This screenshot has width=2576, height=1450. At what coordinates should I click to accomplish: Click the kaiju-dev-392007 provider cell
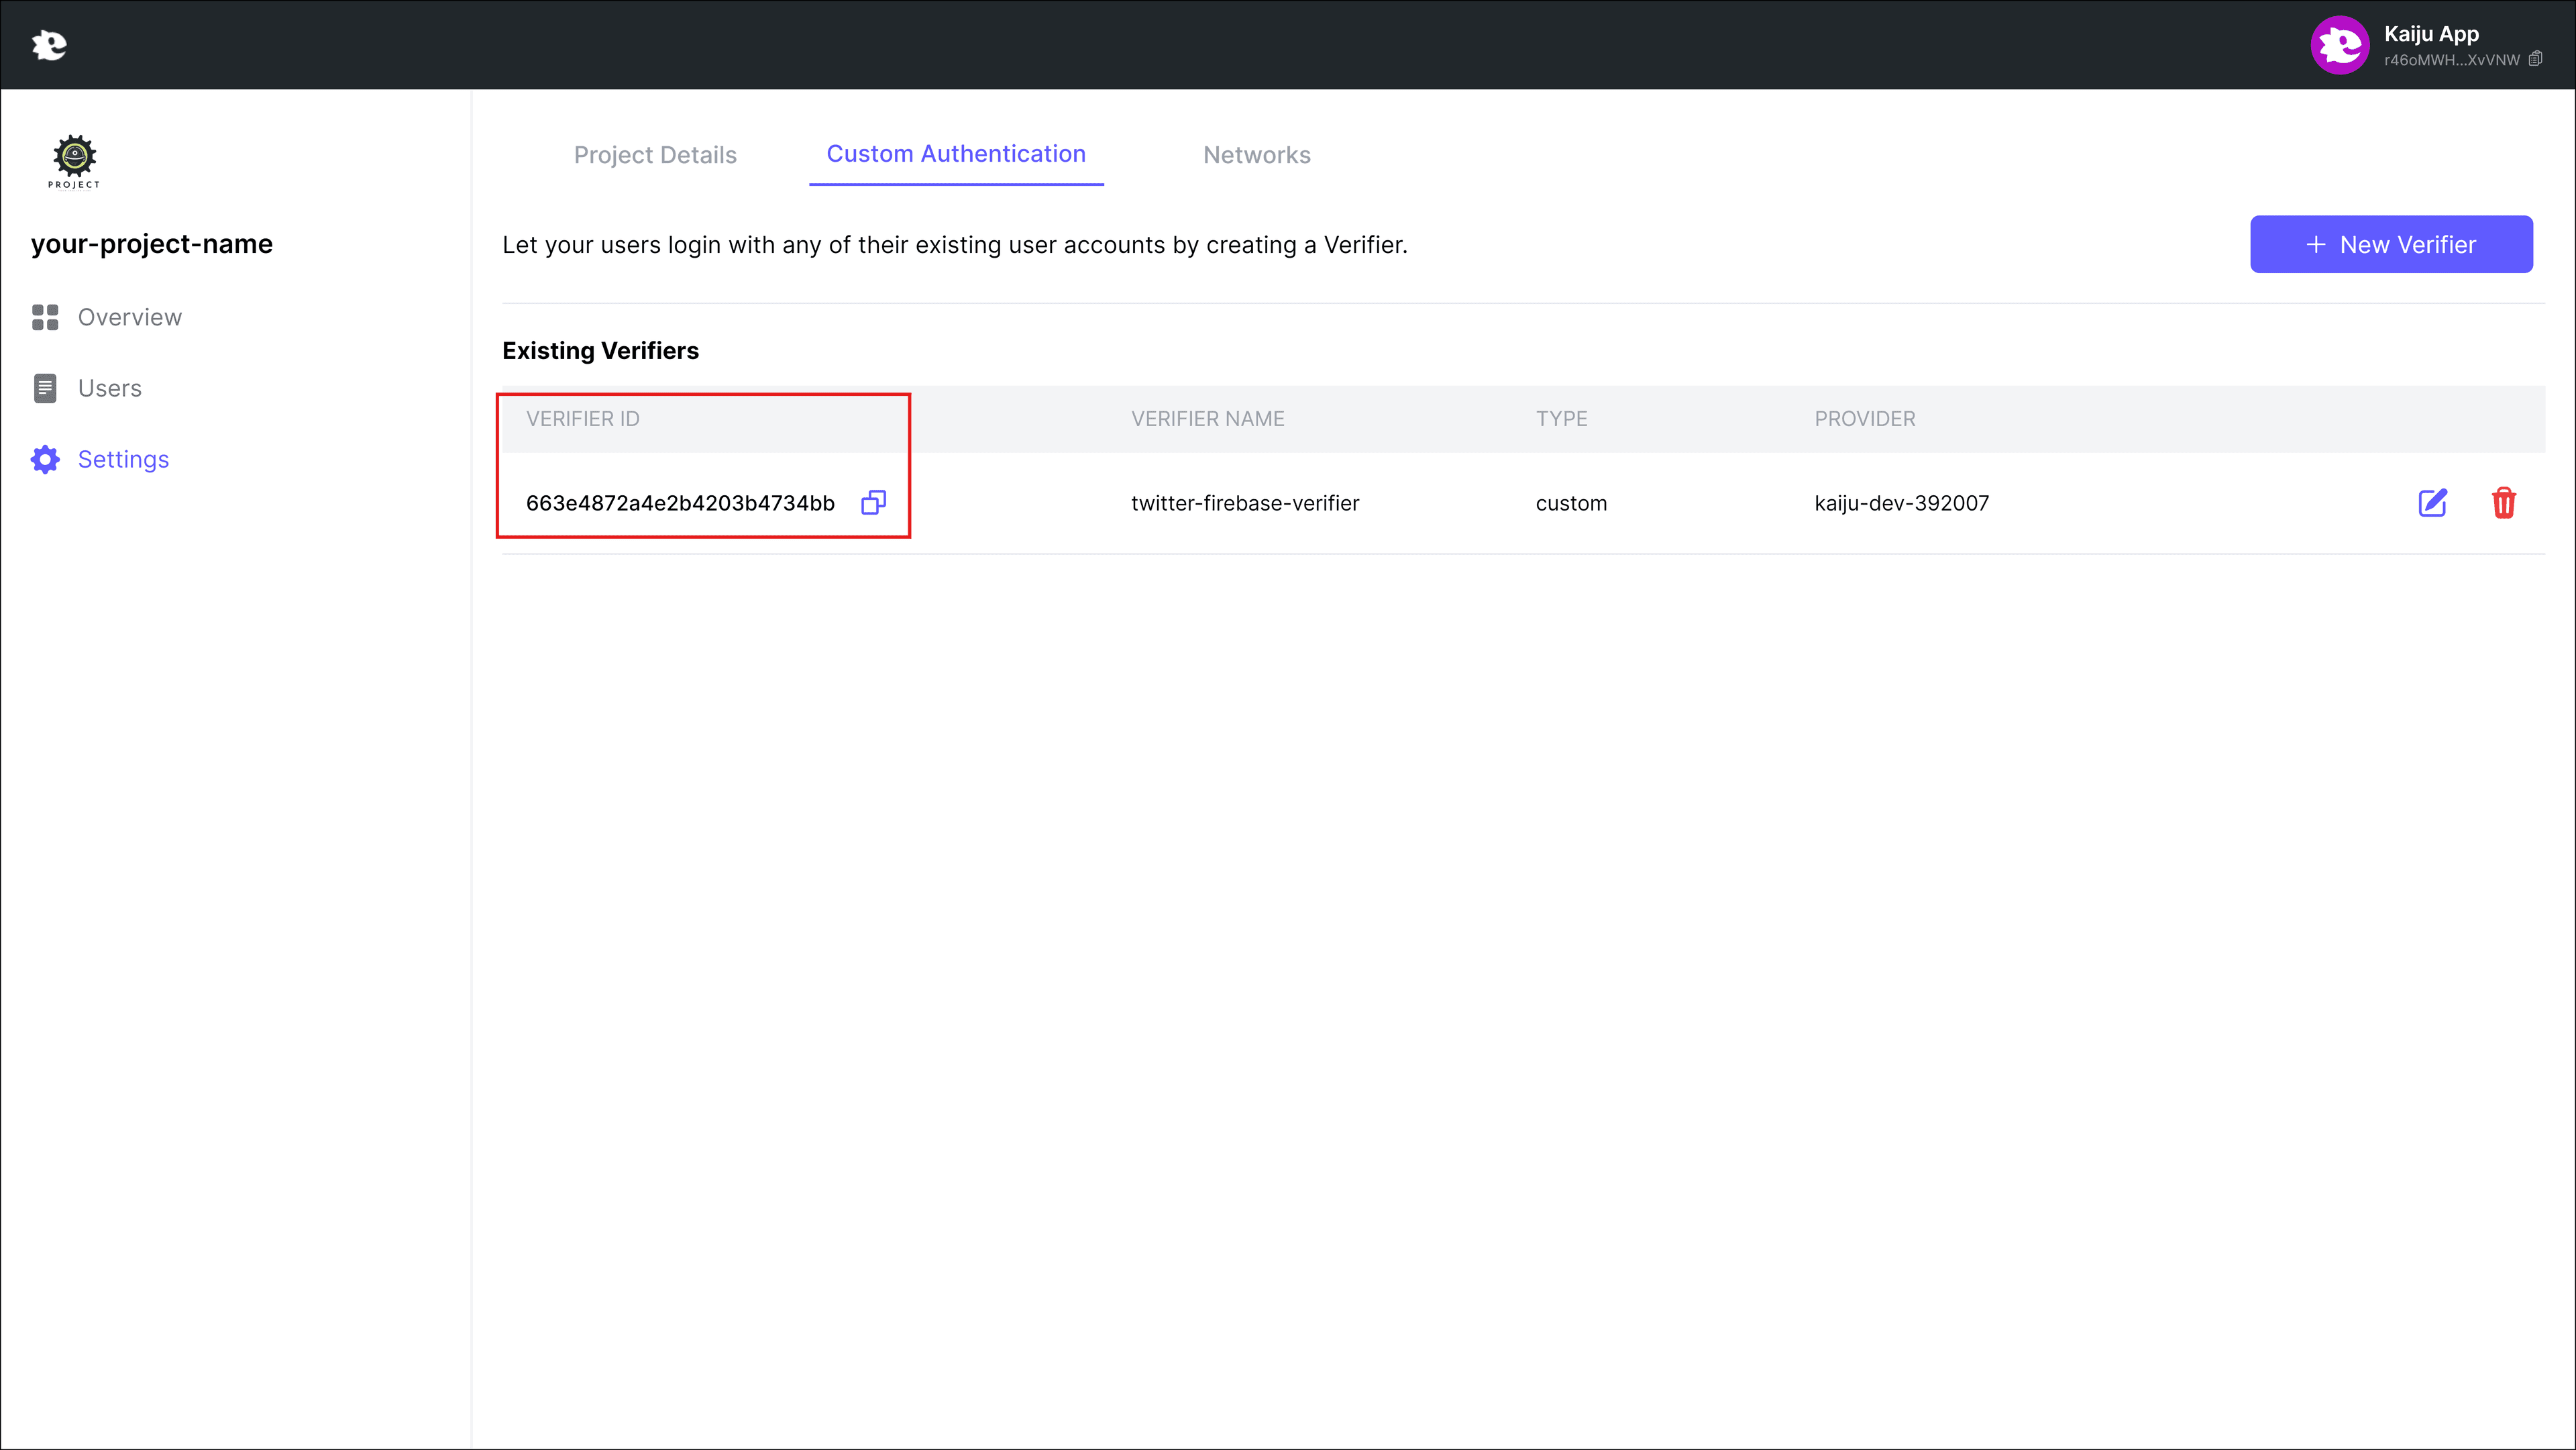click(x=1901, y=503)
